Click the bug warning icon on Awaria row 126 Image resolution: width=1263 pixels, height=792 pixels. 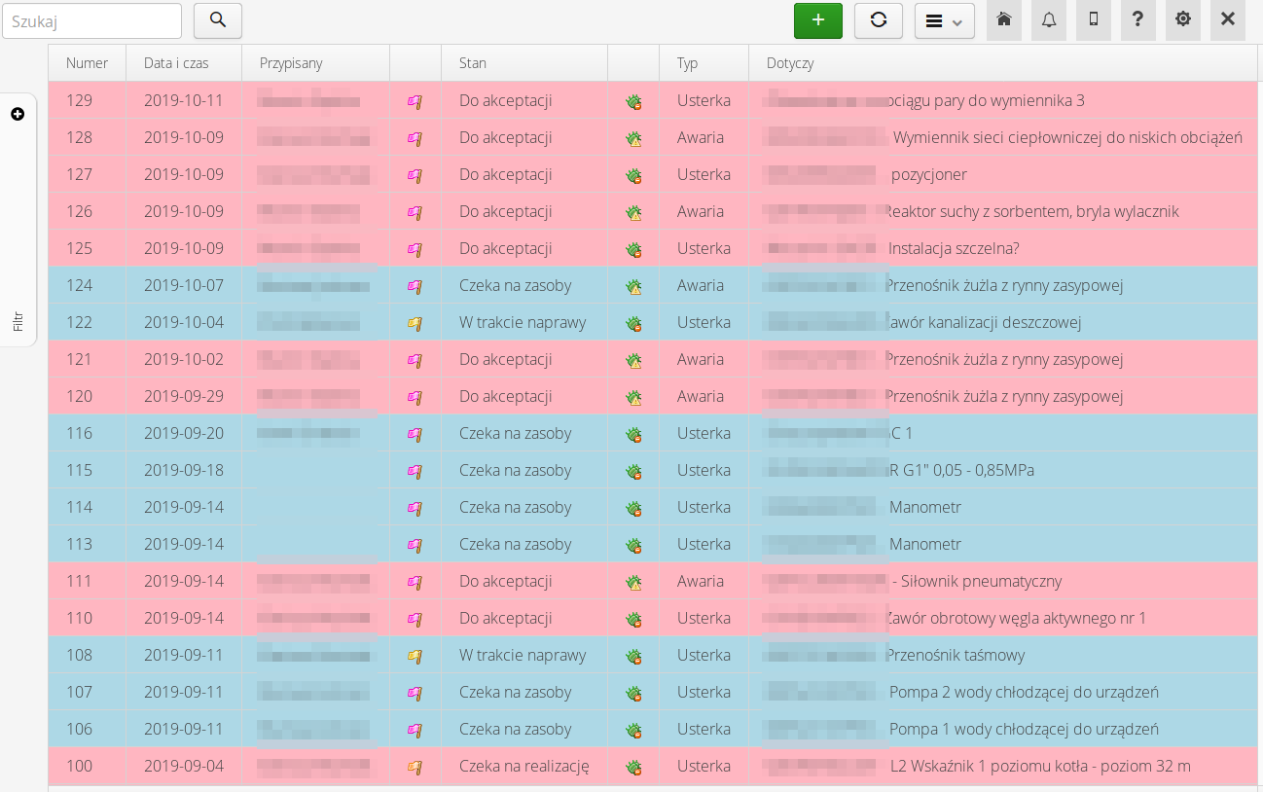(633, 211)
